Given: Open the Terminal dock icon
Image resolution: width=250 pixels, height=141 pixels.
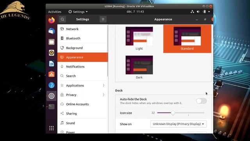Looking at the screenshot, I should coord(51,107).
